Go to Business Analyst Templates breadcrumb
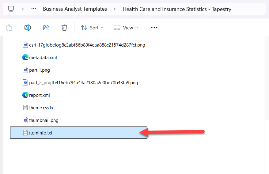 75,9
